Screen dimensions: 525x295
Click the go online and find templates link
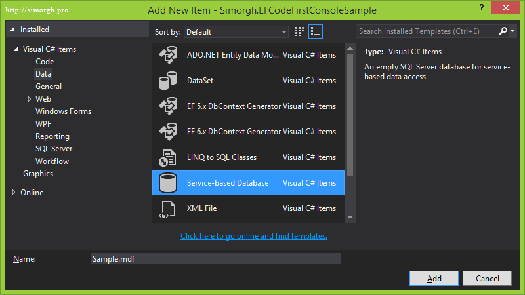[254, 236]
